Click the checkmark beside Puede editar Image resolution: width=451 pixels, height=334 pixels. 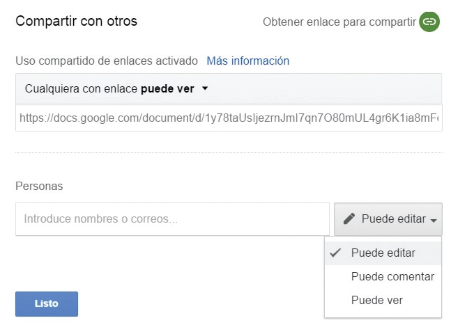point(335,253)
